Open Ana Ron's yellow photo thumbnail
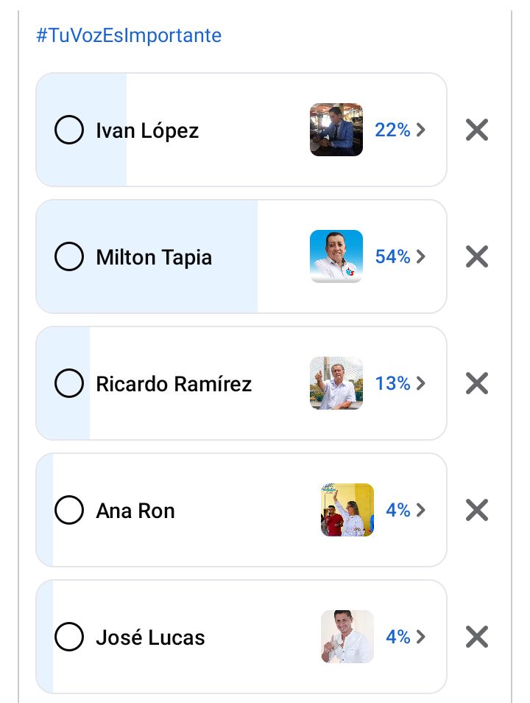Screen dimensions: 530x703 pyautogui.click(x=347, y=510)
